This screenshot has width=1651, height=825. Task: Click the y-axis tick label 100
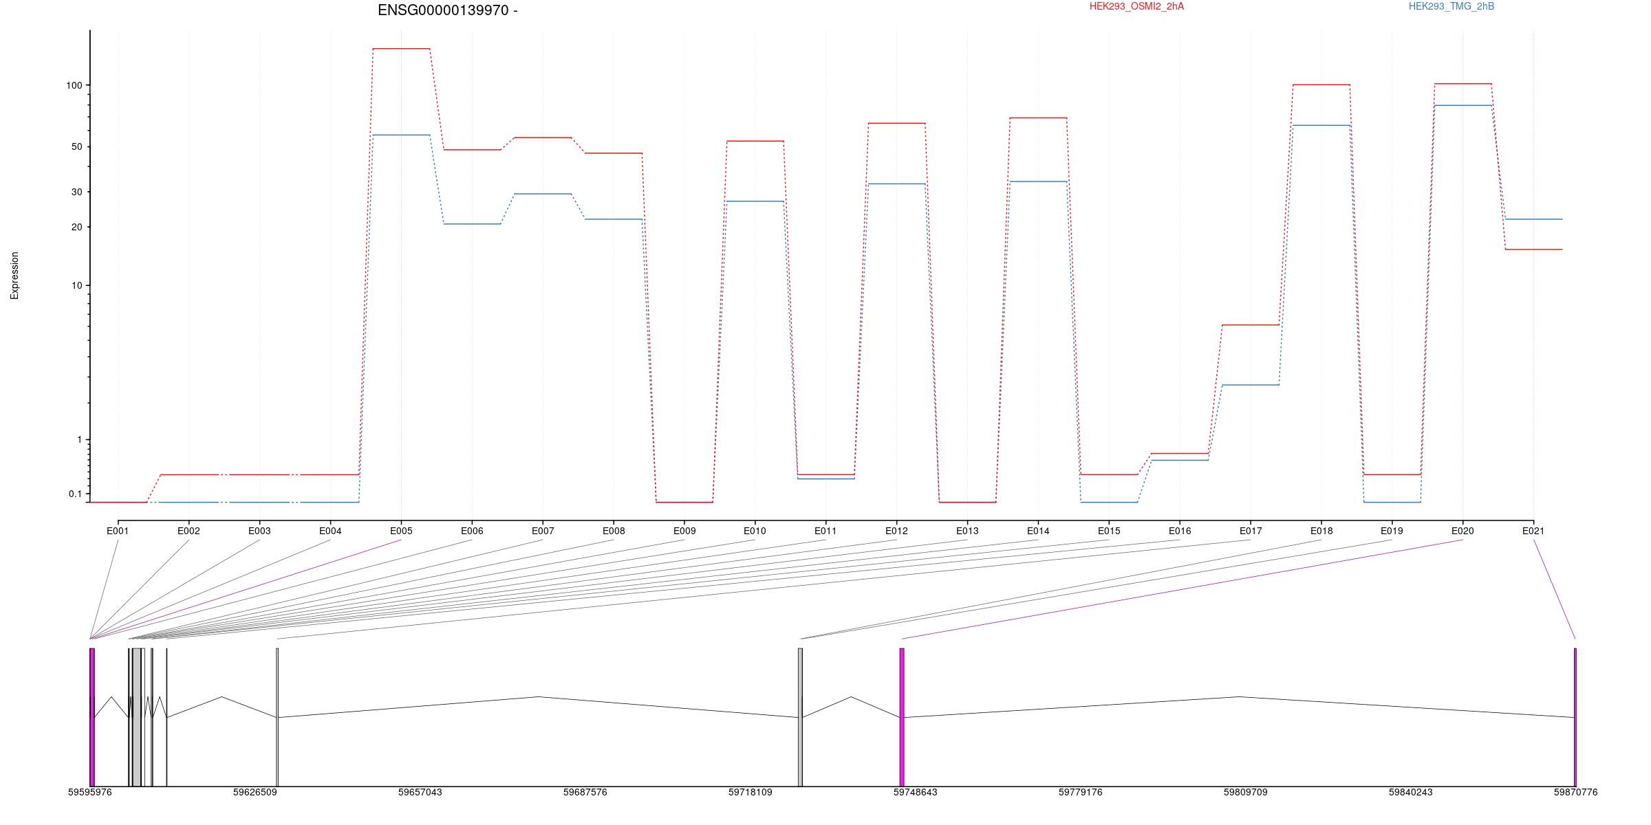point(74,85)
